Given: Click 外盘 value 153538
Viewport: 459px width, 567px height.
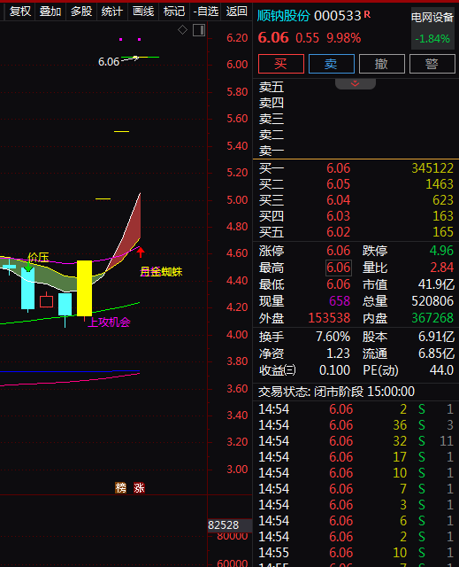Looking at the screenshot, I should click(x=329, y=318).
